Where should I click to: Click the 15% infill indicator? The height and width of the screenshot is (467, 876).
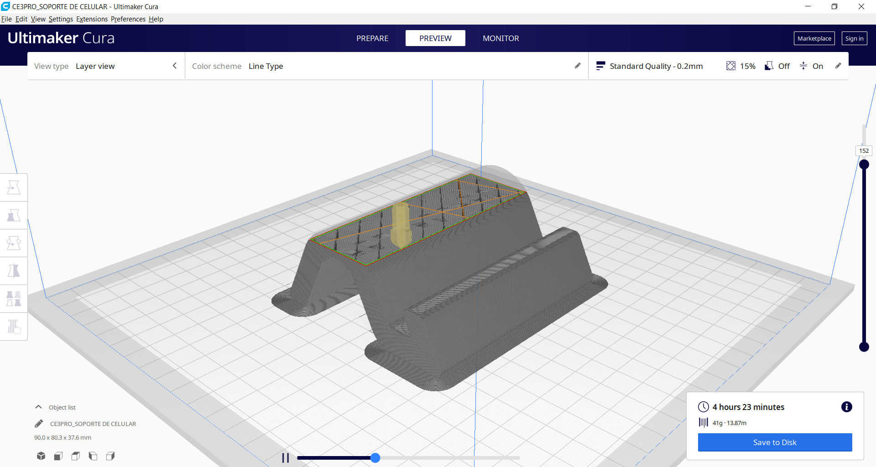(x=740, y=66)
